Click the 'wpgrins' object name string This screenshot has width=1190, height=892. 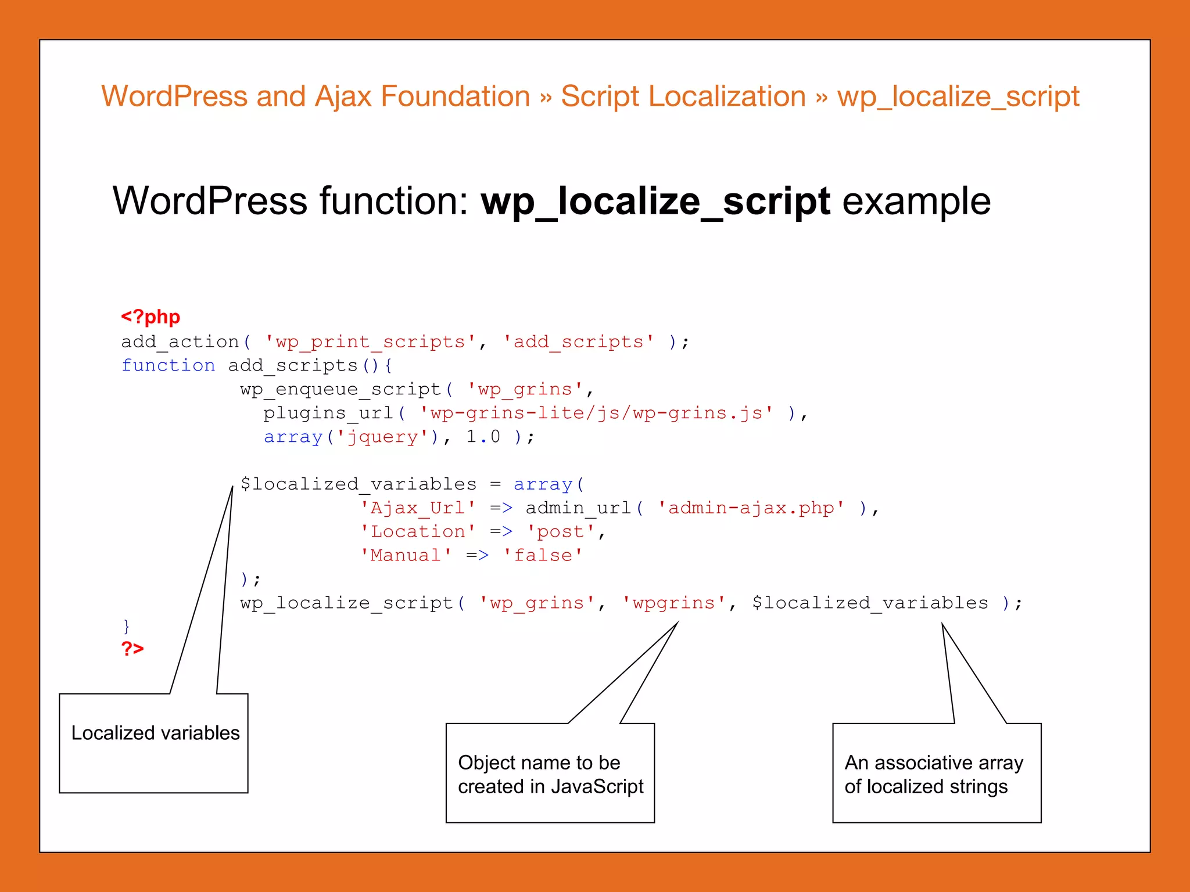click(674, 603)
